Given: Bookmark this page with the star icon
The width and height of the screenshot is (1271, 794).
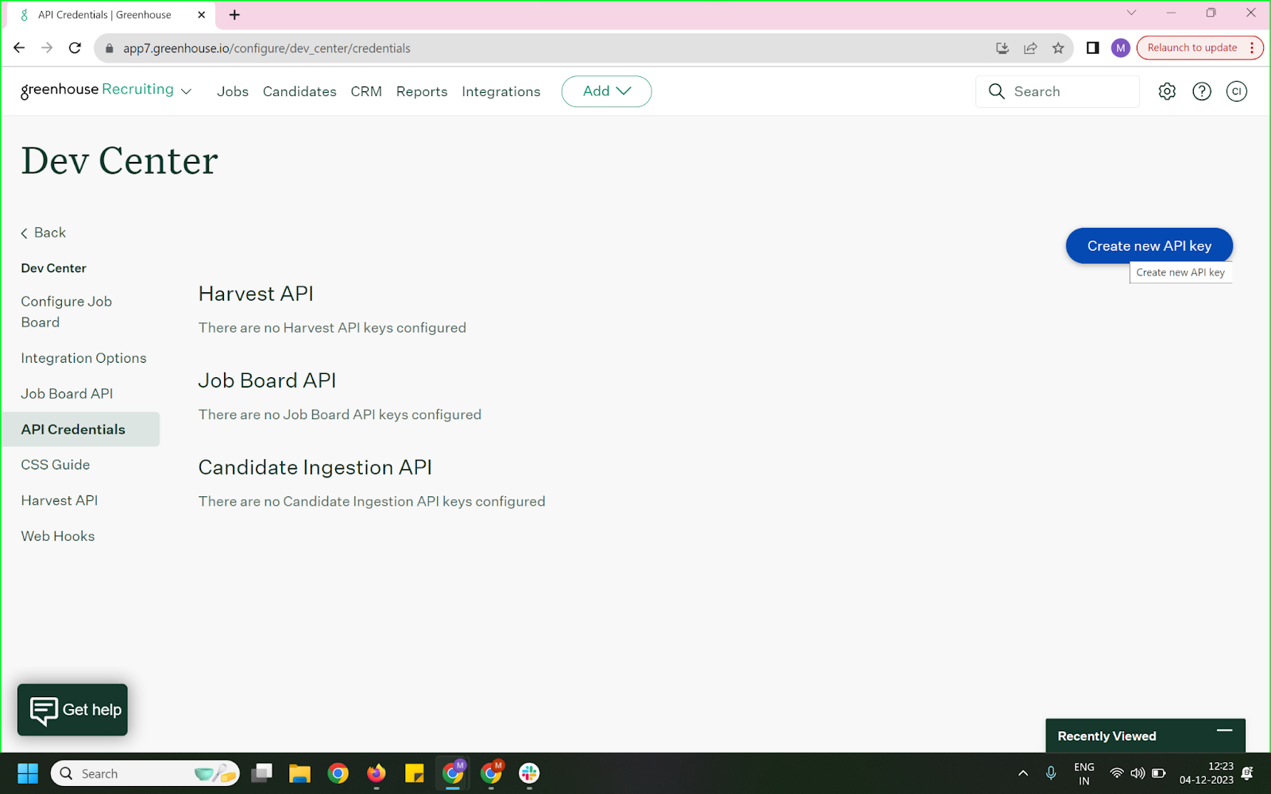Looking at the screenshot, I should 1058,48.
